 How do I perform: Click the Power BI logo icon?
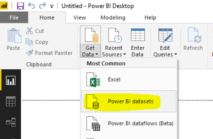pyautogui.click(x=4, y=6)
